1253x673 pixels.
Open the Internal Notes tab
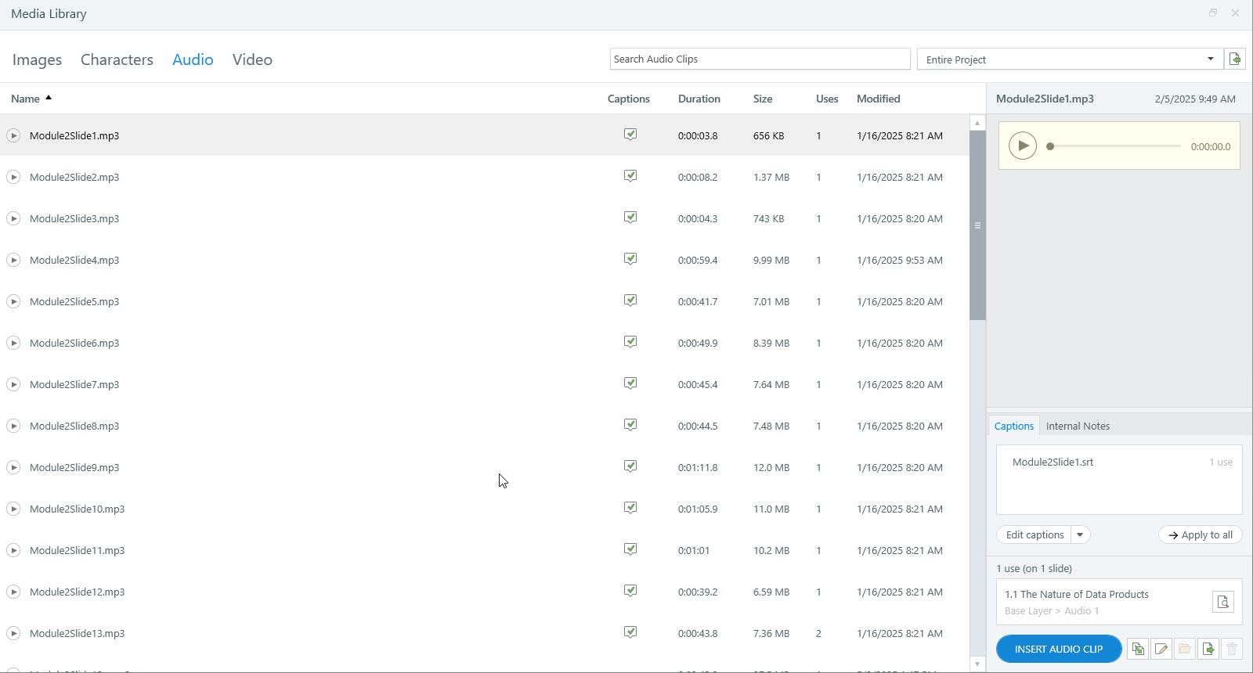click(1078, 426)
